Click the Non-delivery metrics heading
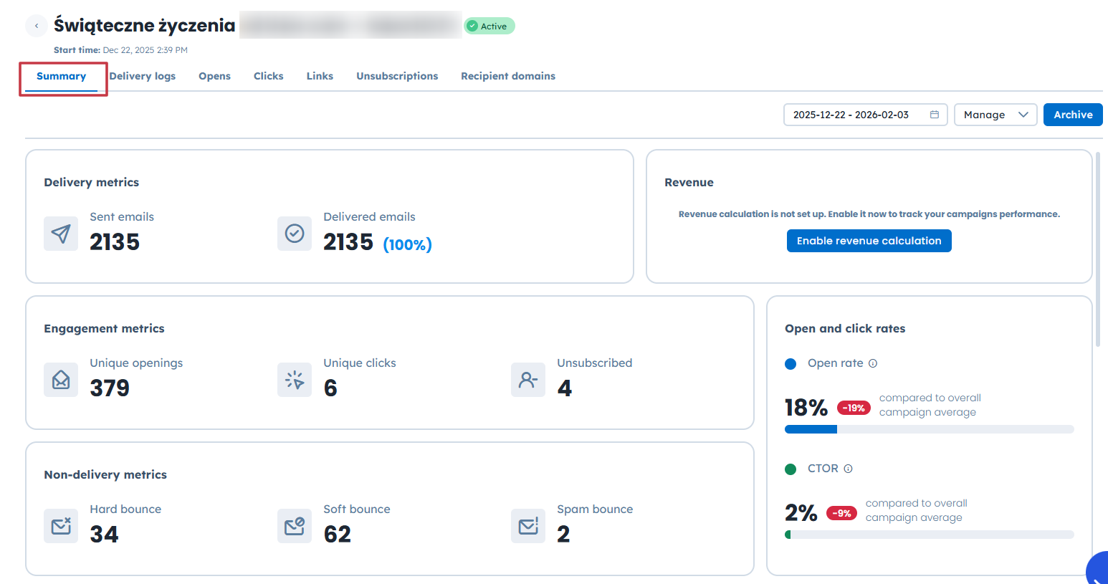The image size is (1108, 584). tap(105, 474)
